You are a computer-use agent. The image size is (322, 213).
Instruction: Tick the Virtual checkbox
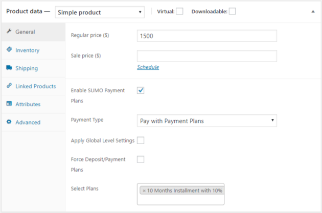(x=179, y=11)
